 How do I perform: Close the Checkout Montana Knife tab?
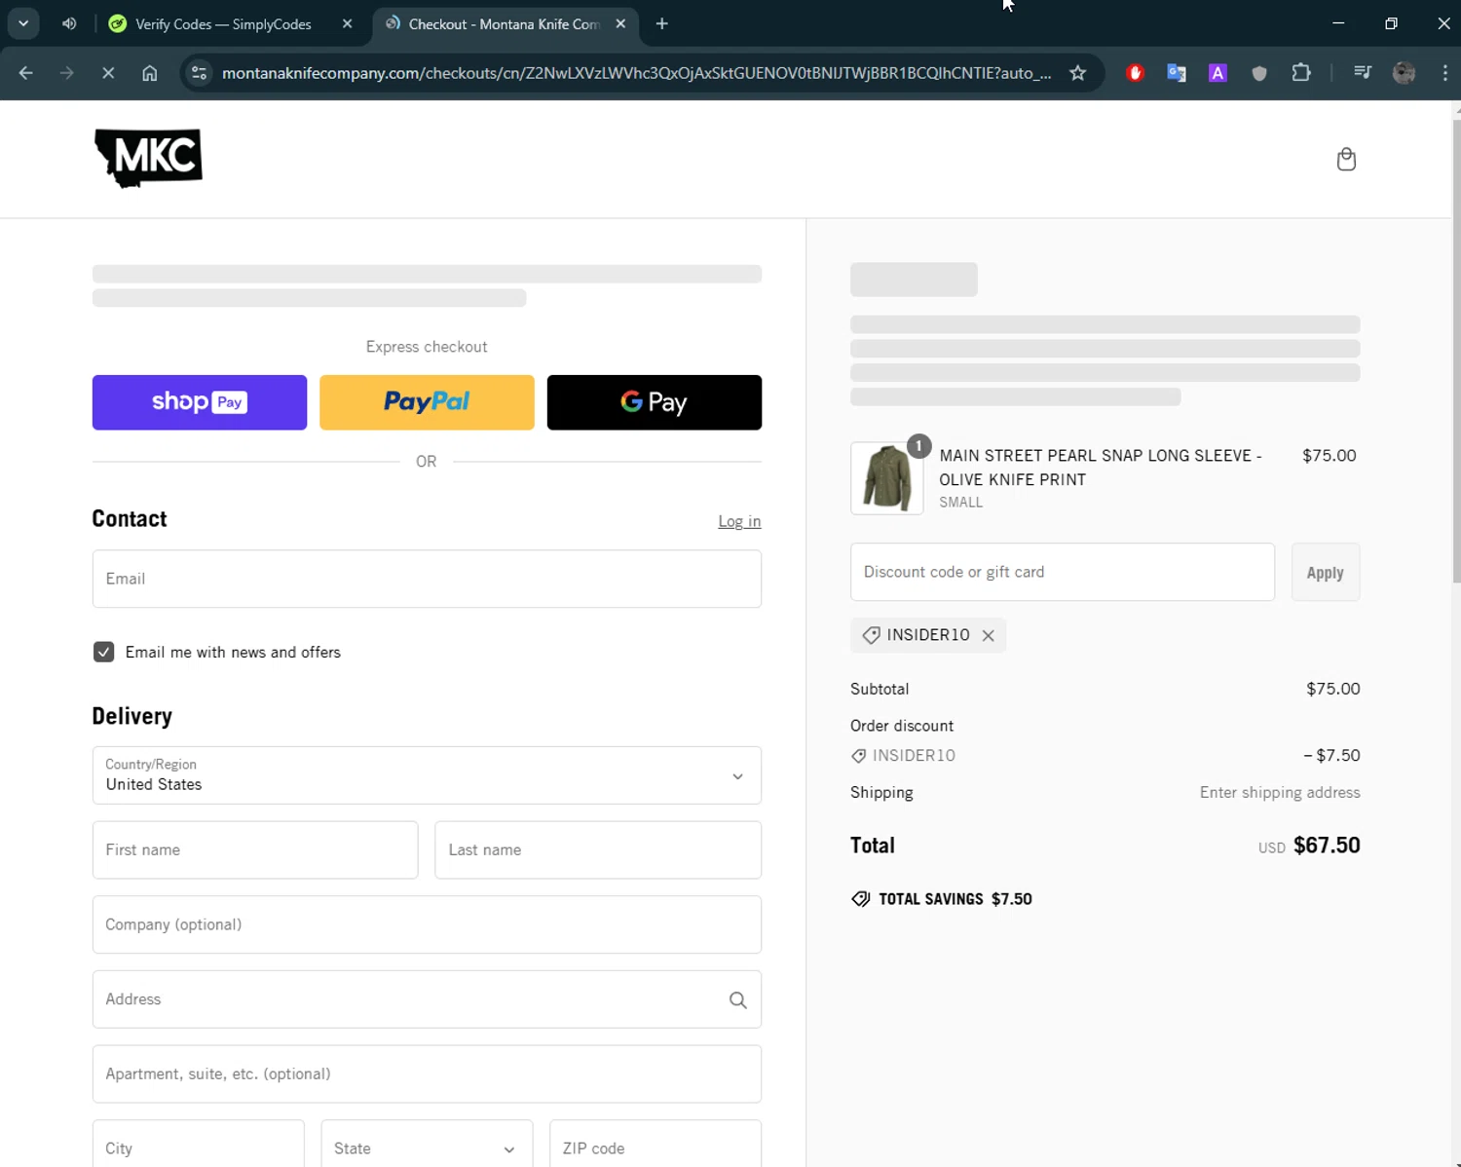pyautogui.click(x=620, y=23)
